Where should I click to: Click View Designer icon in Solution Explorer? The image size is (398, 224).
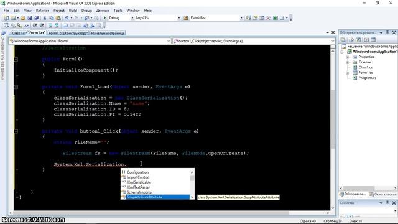pos(373,40)
